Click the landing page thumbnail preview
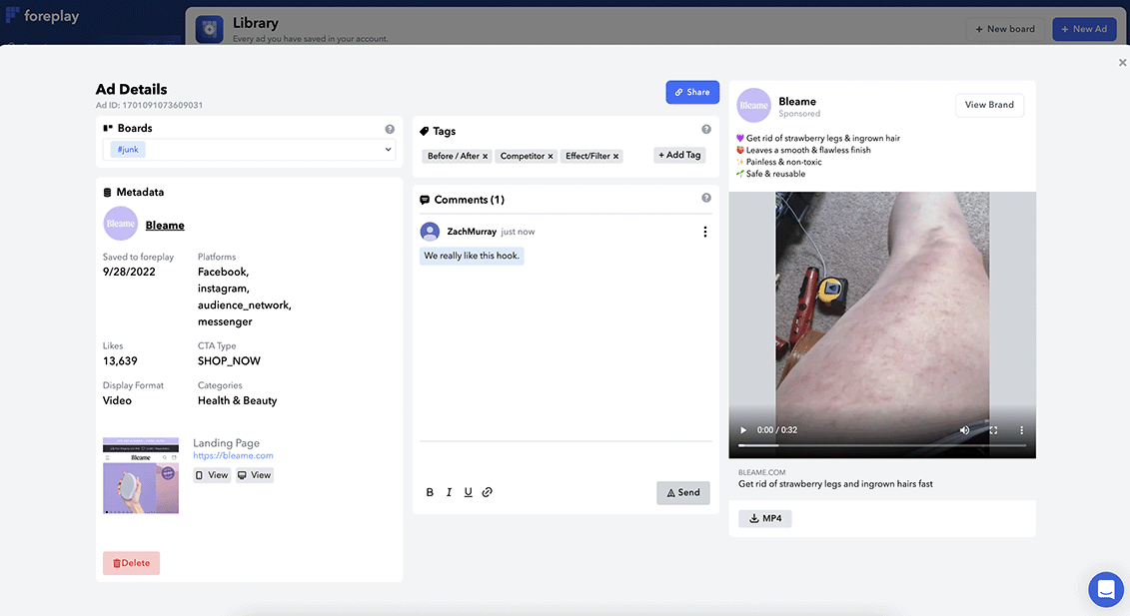The width and height of the screenshot is (1130, 616). [141, 475]
